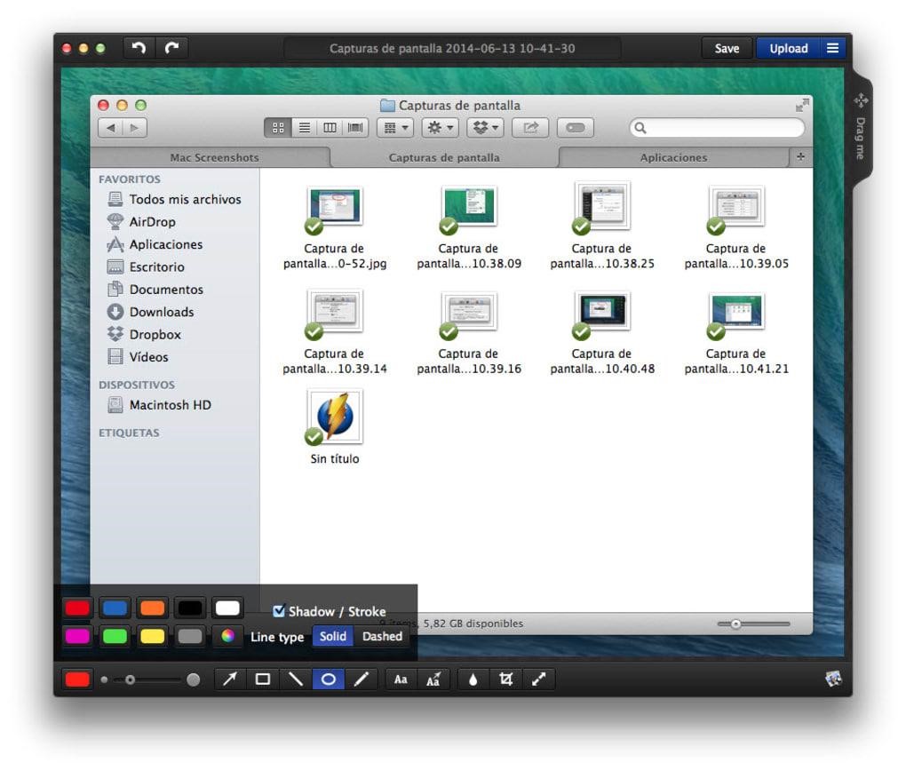Click the stroke thickness slider handle
Image resolution: width=906 pixels, height=771 pixels.
pyautogui.click(x=130, y=680)
